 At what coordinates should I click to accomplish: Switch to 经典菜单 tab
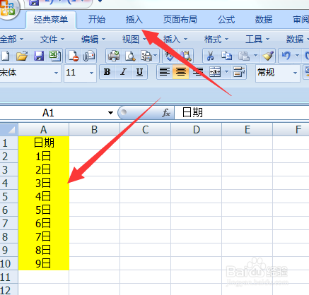(x=51, y=20)
